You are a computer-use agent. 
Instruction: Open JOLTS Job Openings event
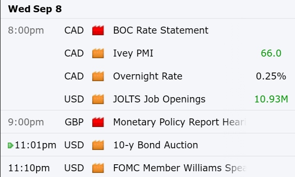point(159,99)
